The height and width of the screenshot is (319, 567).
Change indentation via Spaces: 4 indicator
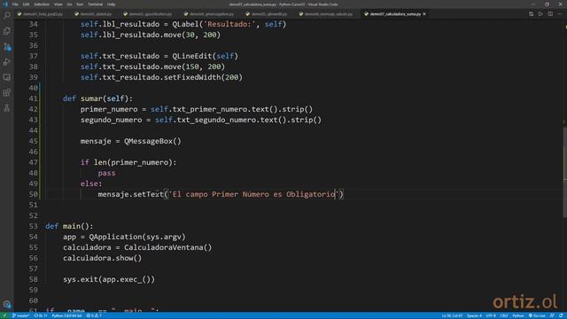474,315
